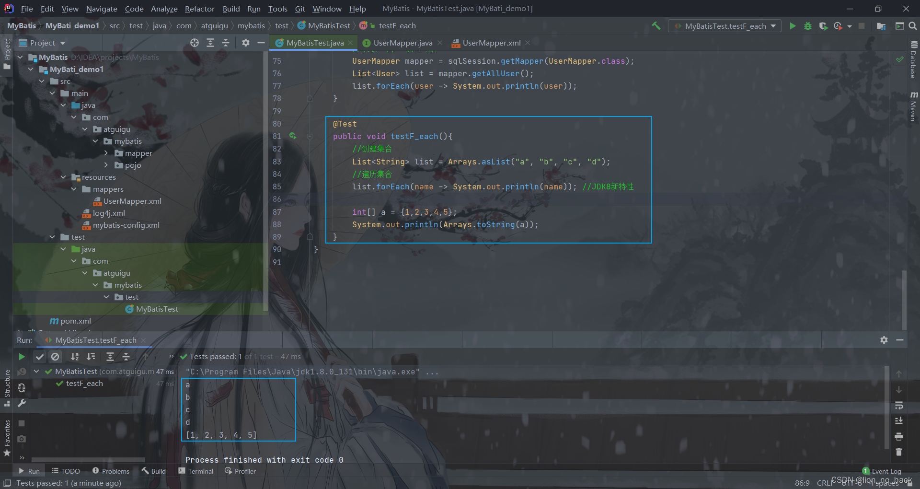920x489 pixels.
Task: Open the Project Structure icon in the toolbar
Action: (x=881, y=26)
